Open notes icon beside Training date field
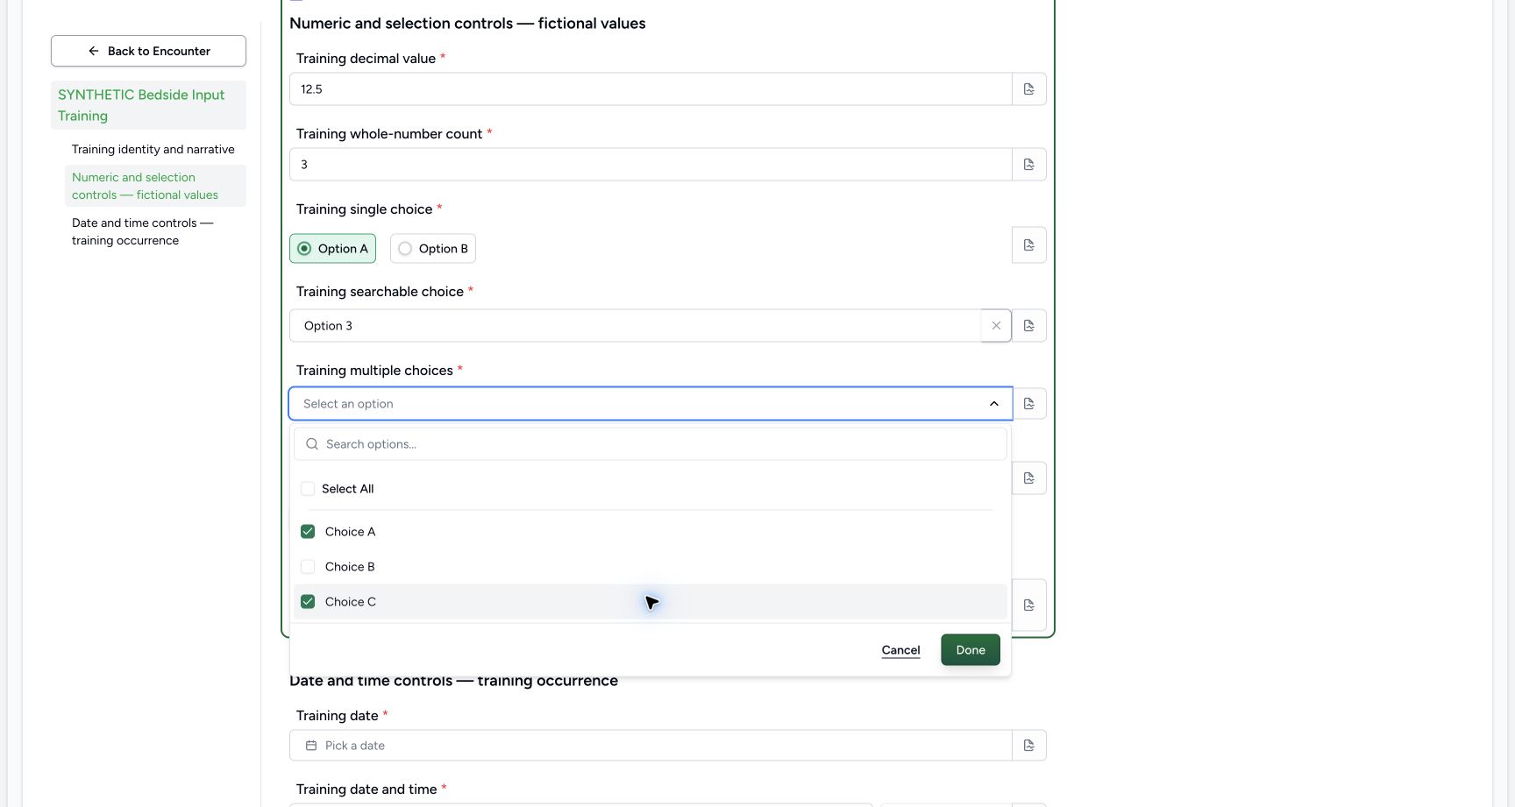1515x807 pixels. coord(1029,746)
